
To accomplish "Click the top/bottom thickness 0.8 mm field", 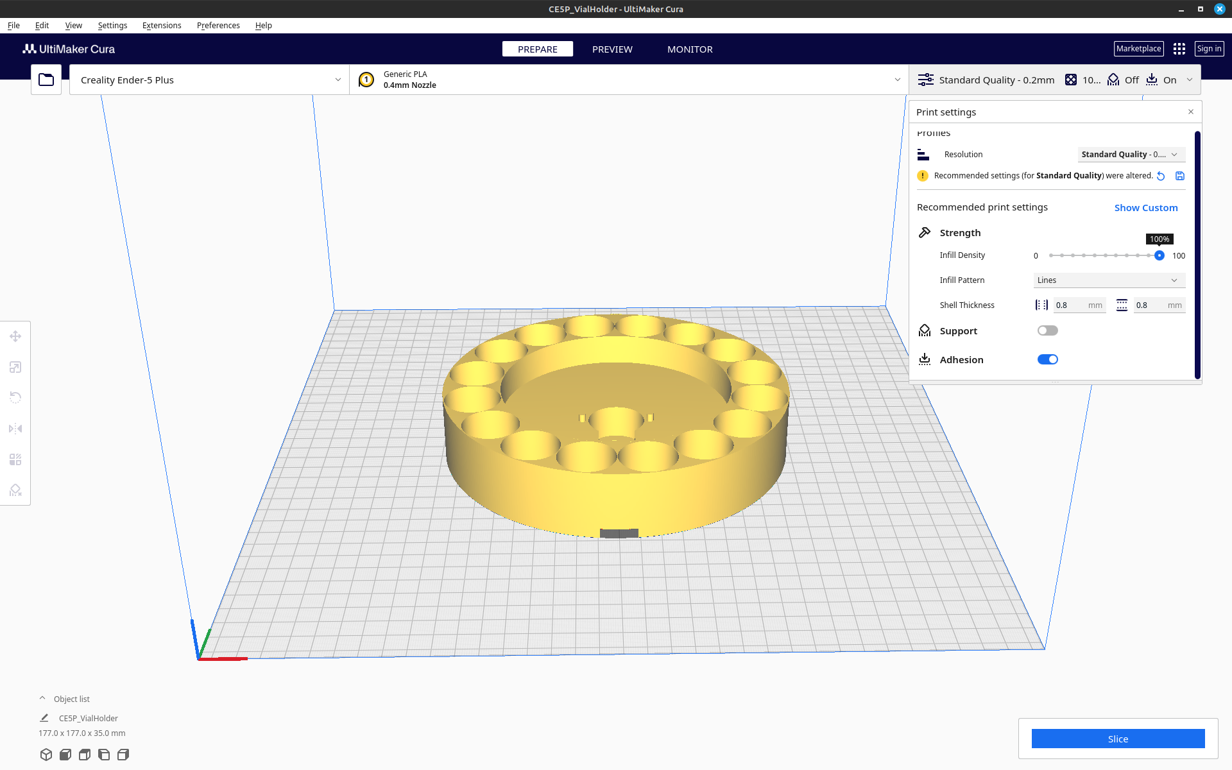I will pos(1159,305).
